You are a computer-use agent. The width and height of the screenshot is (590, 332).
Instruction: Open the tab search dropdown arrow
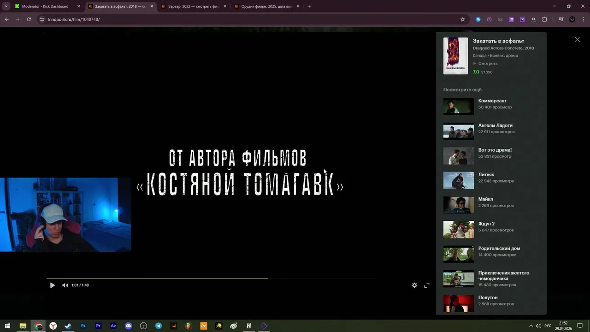6,6
